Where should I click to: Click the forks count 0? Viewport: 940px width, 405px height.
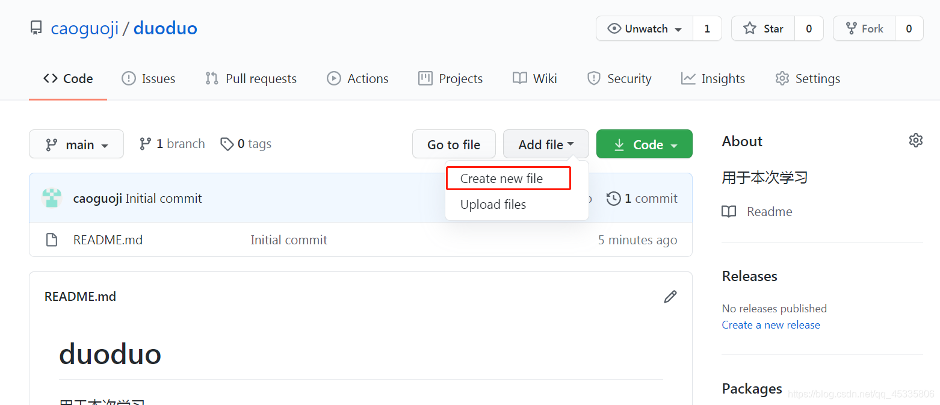(909, 28)
